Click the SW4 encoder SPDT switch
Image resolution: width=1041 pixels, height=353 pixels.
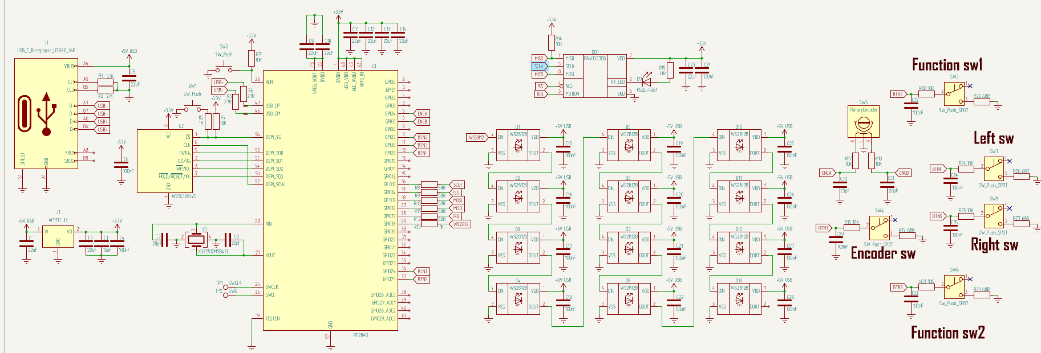point(880,228)
